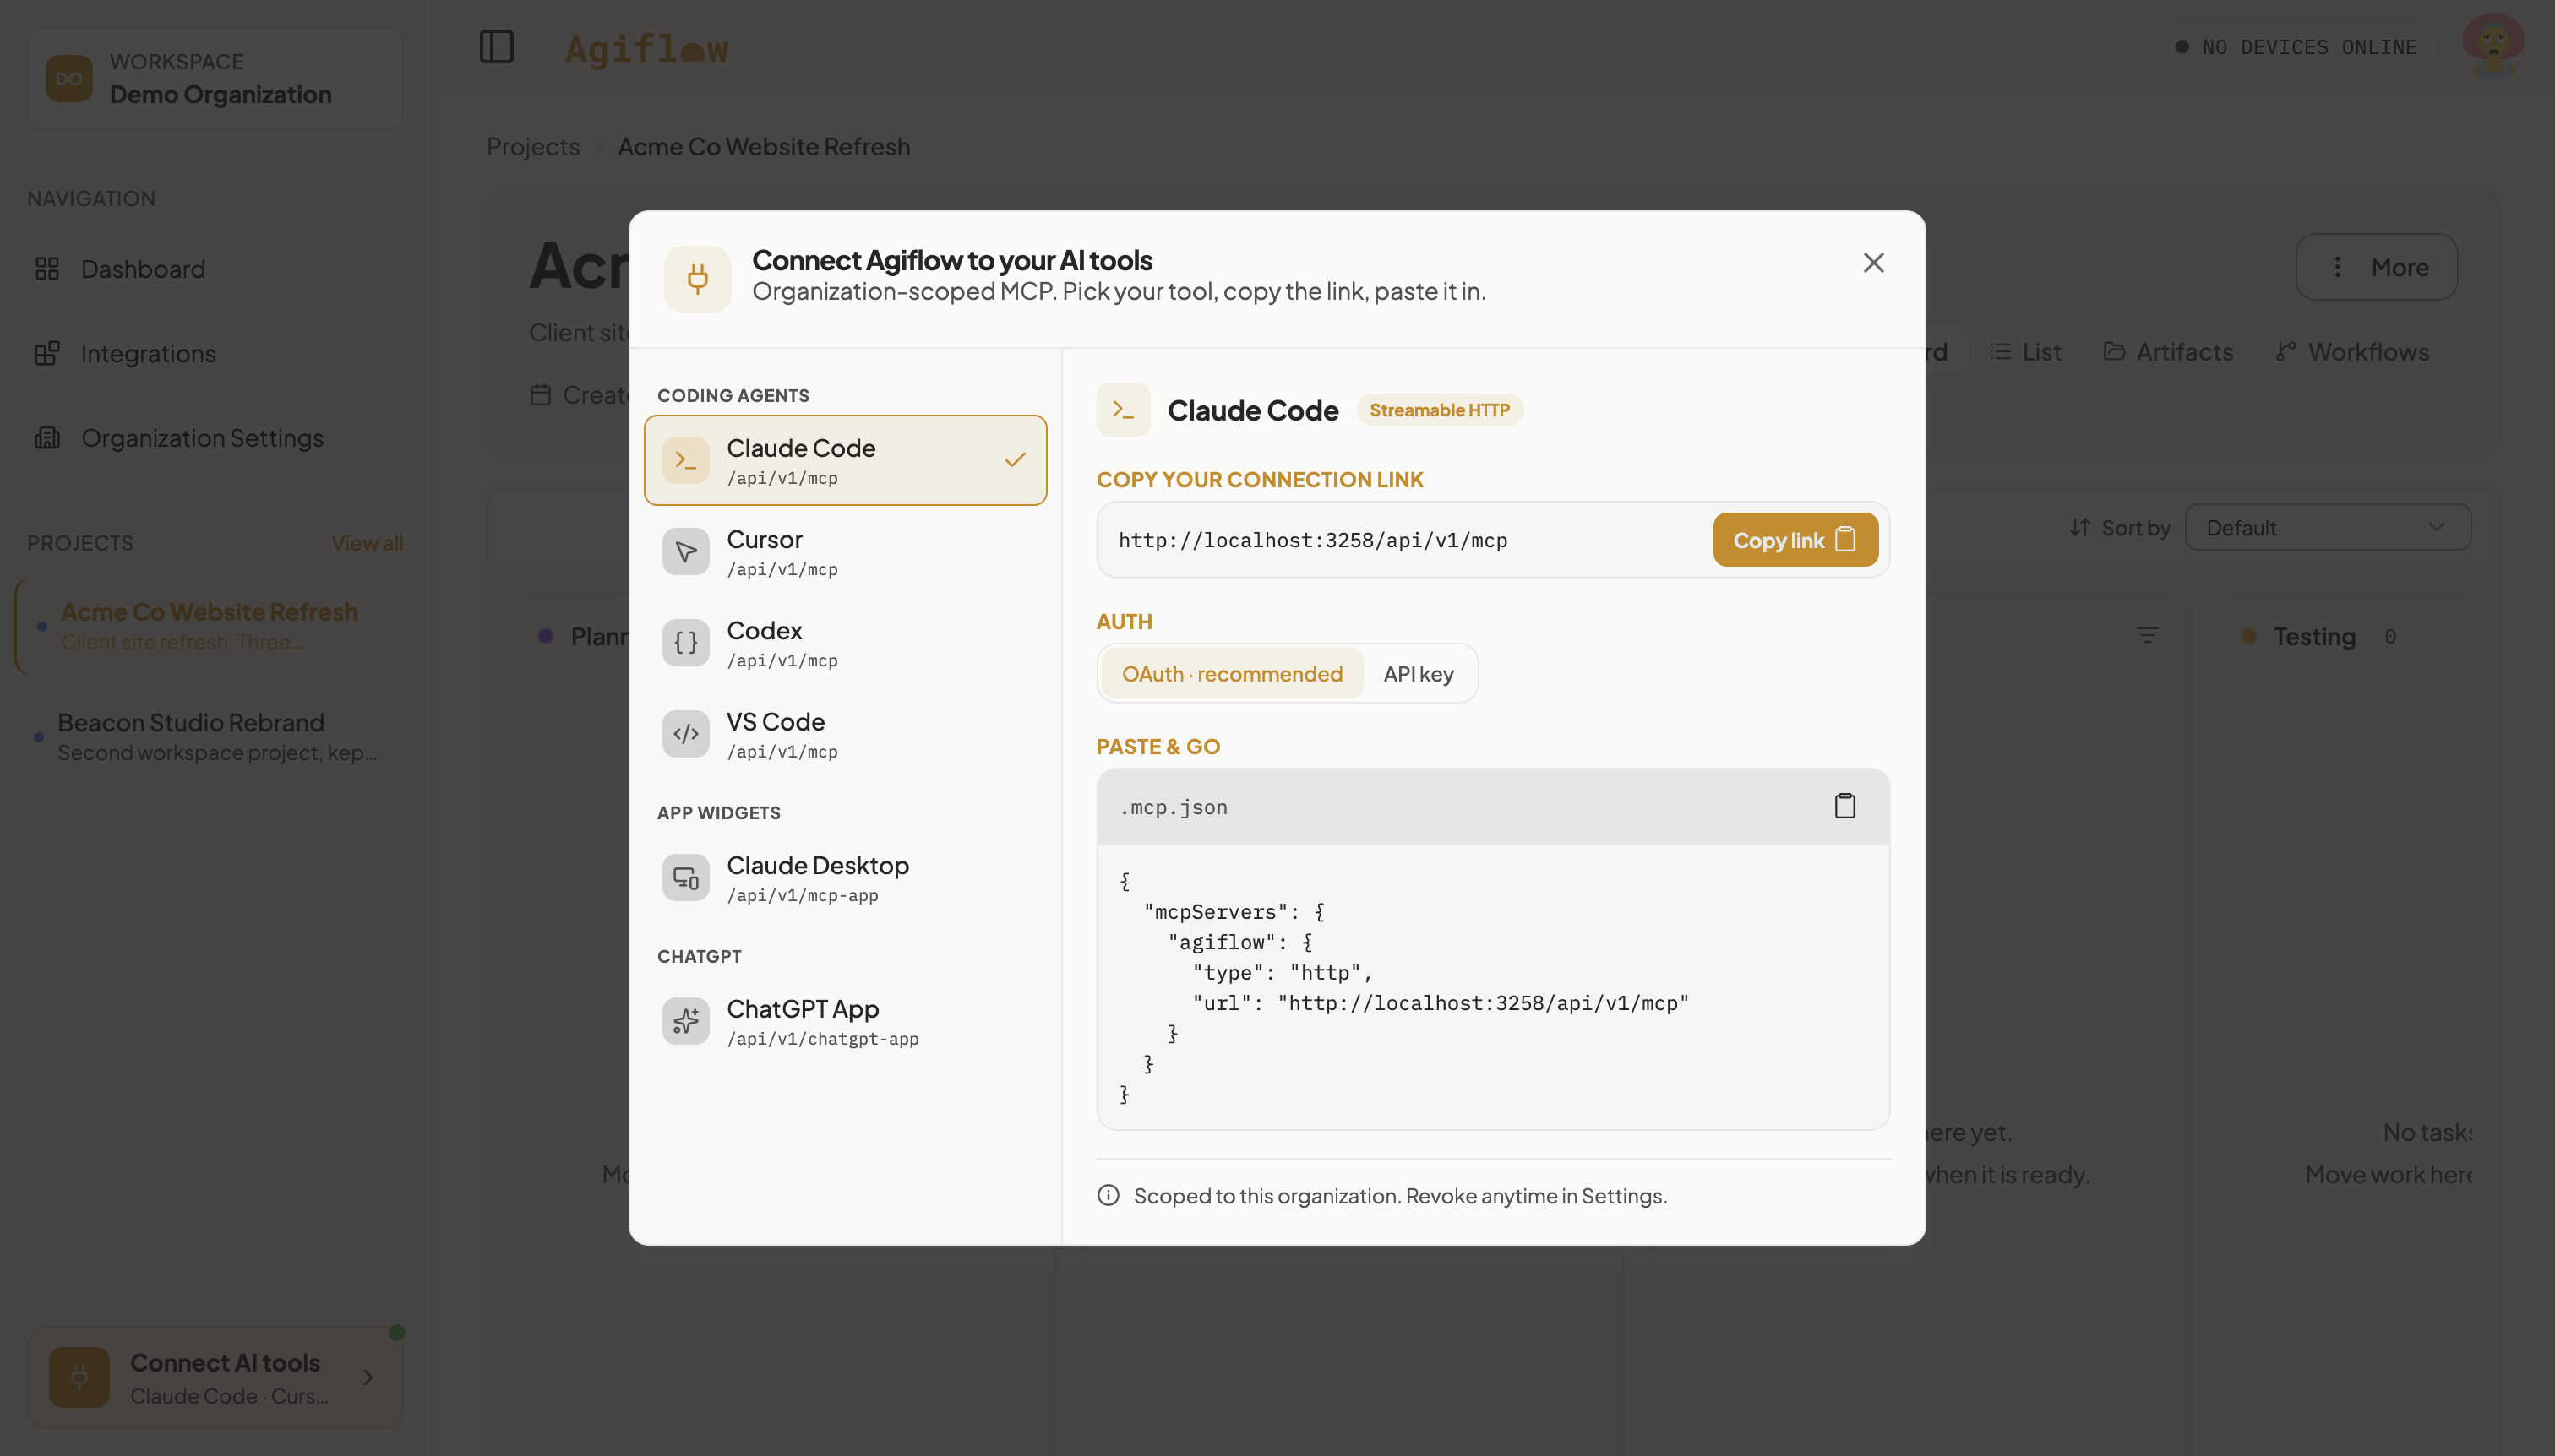This screenshot has height=1456, width=2555.
Task: Open the Agiflow logo home link
Action: 646,48
